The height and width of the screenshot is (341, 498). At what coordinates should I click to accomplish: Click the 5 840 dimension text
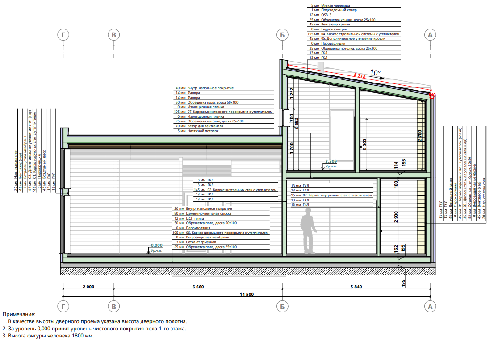pos(356,287)
